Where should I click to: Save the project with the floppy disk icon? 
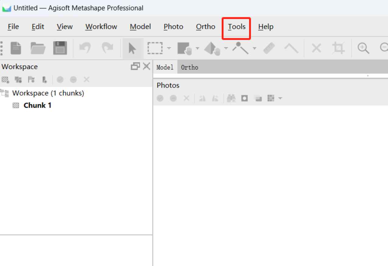[x=60, y=48]
